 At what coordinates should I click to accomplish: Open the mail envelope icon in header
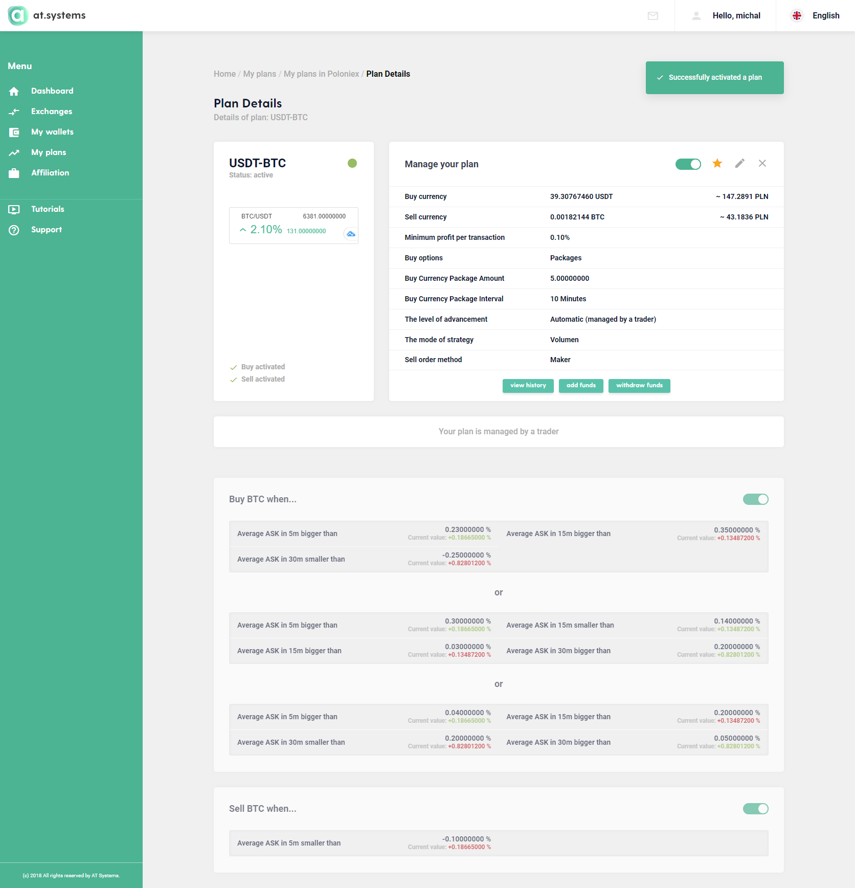point(653,16)
